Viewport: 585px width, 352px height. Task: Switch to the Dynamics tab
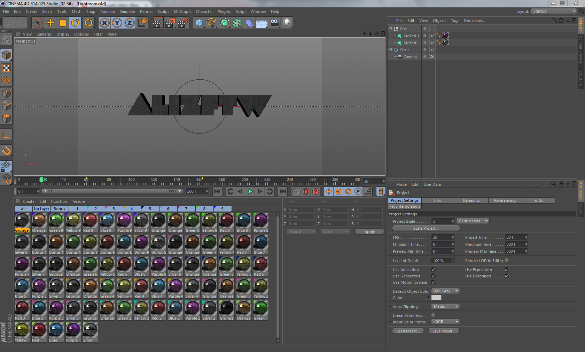471,200
